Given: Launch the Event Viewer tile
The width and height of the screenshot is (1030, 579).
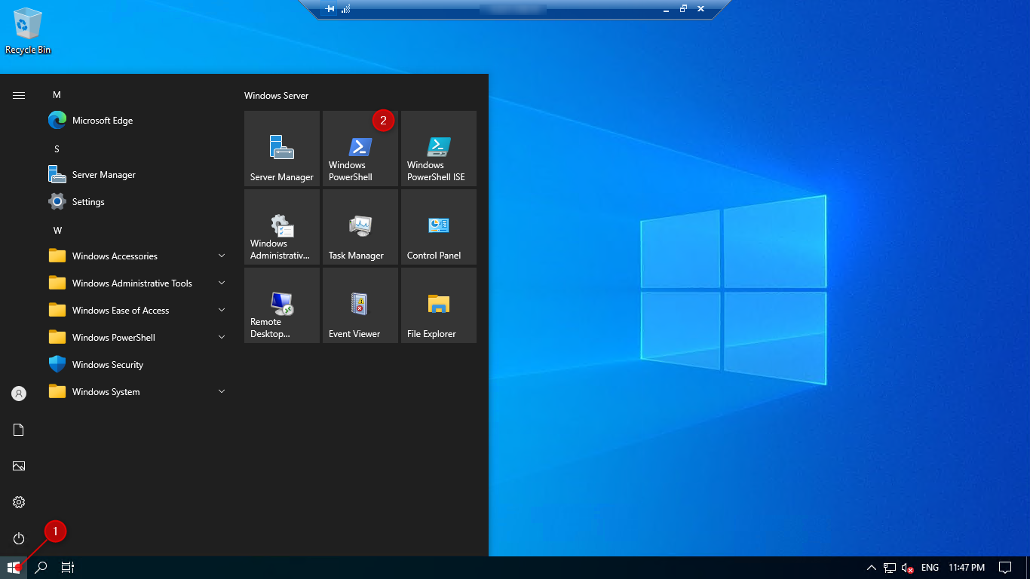Looking at the screenshot, I should 360,305.
